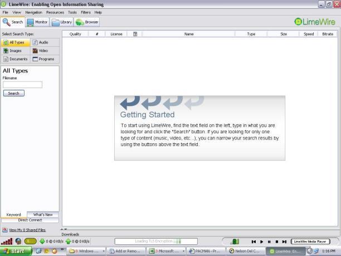The image size is (341, 256).
Task: Switch to Add or Remove taskbar window
Action: point(126,251)
